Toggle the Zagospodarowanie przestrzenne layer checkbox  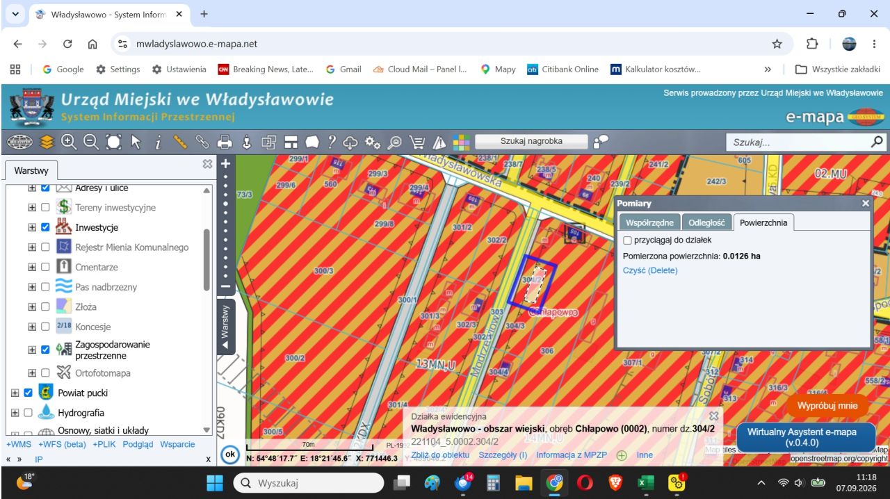click(x=45, y=349)
